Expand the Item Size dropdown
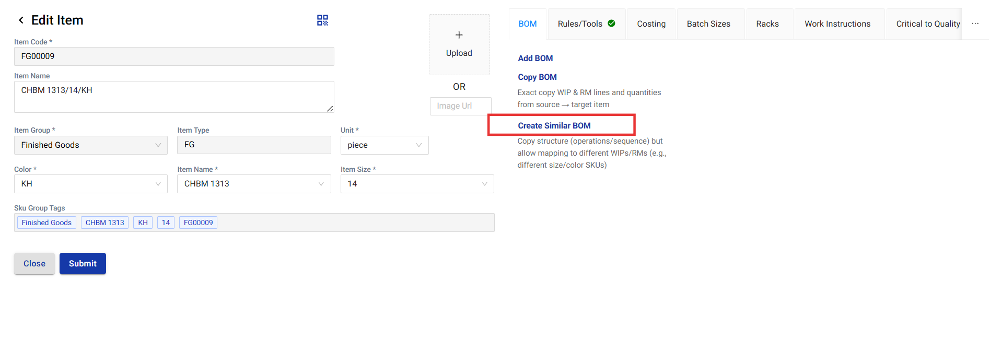Viewport: 1002px width, 339px height. pos(416,184)
